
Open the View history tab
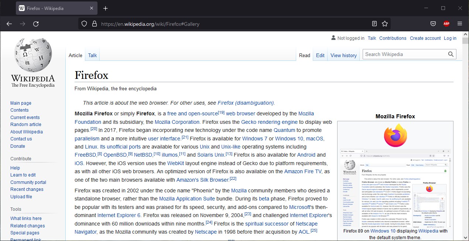coord(343,55)
